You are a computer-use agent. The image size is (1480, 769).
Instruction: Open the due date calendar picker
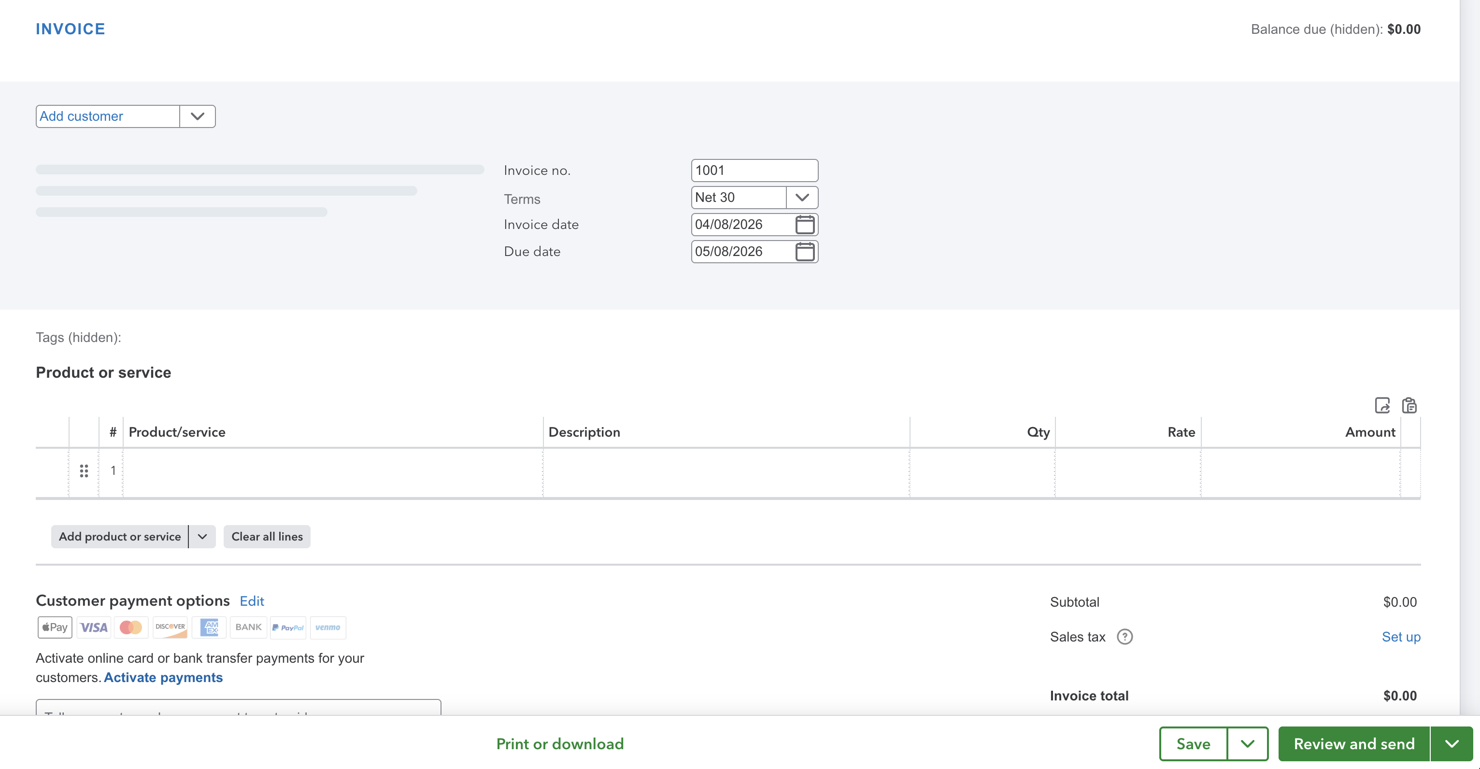(x=805, y=251)
